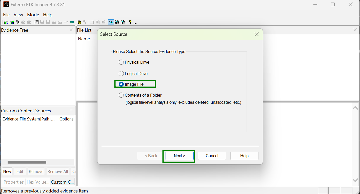The image size is (360, 194).
Task: Close the Select Source dialog
Action: click(x=256, y=34)
